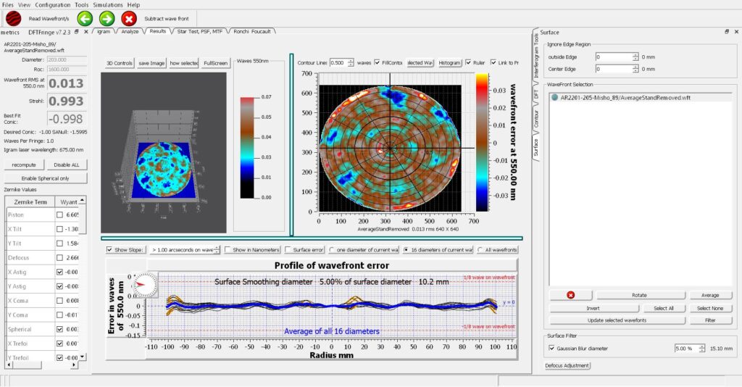Click the Filter button
742x387 pixels.
point(710,321)
